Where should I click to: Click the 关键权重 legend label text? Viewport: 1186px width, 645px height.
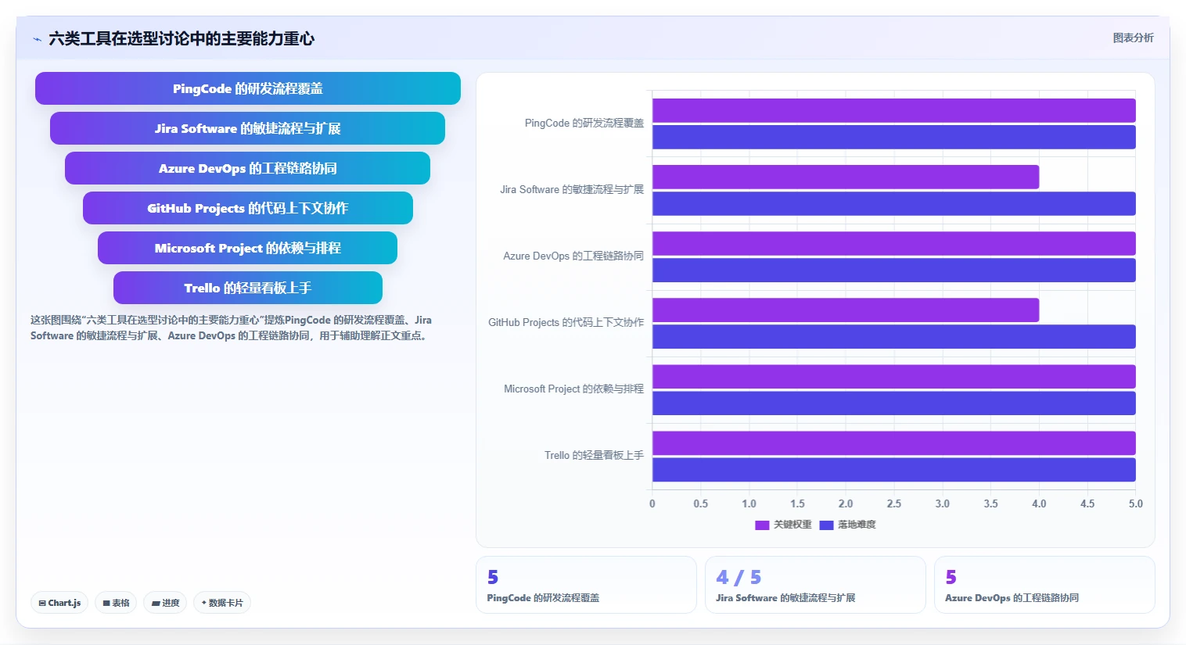pos(792,525)
